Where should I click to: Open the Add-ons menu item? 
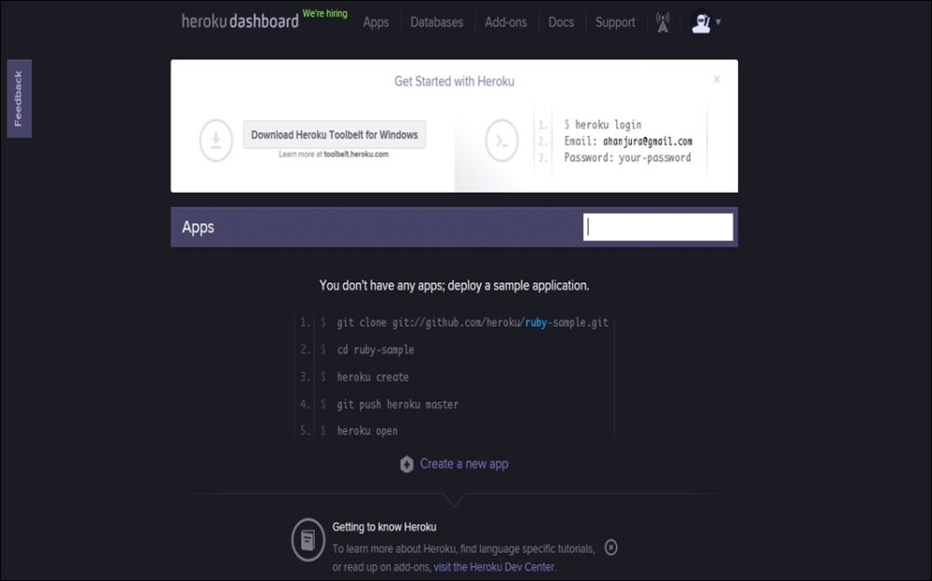506,22
